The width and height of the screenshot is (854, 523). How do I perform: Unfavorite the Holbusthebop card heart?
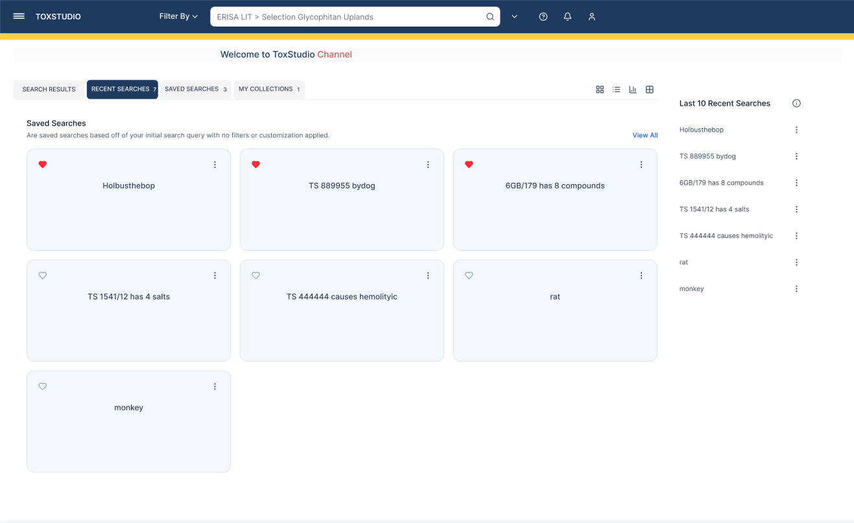[x=43, y=165]
